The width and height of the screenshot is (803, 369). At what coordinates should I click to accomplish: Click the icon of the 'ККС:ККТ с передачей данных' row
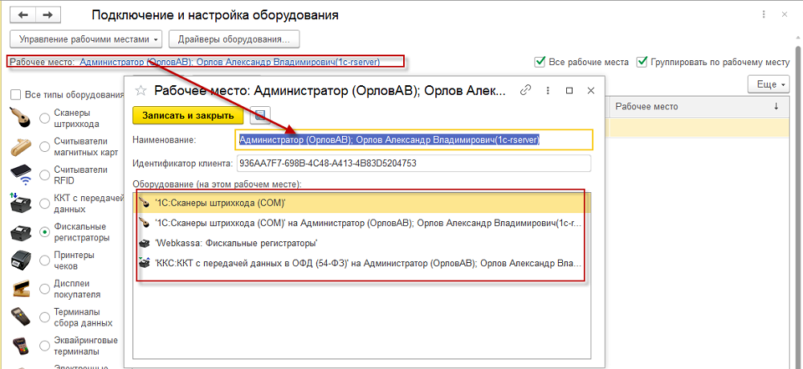[144, 263]
